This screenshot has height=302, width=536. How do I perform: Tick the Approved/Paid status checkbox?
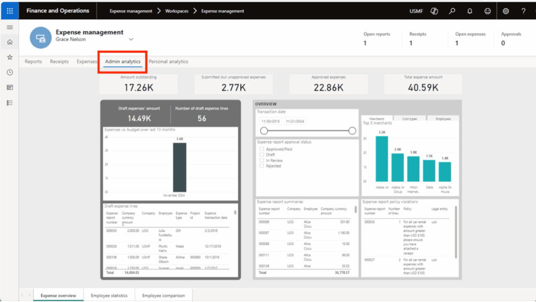click(x=262, y=149)
